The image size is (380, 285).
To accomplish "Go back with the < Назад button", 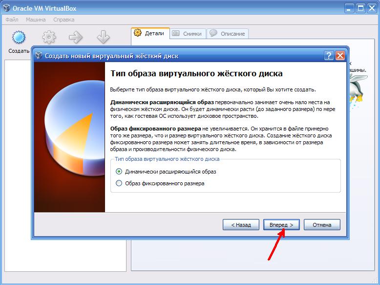I will pyautogui.click(x=241, y=225).
